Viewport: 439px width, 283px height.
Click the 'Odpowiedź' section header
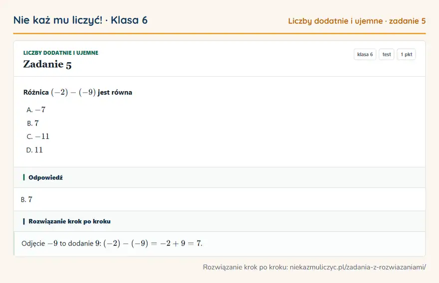219,177
